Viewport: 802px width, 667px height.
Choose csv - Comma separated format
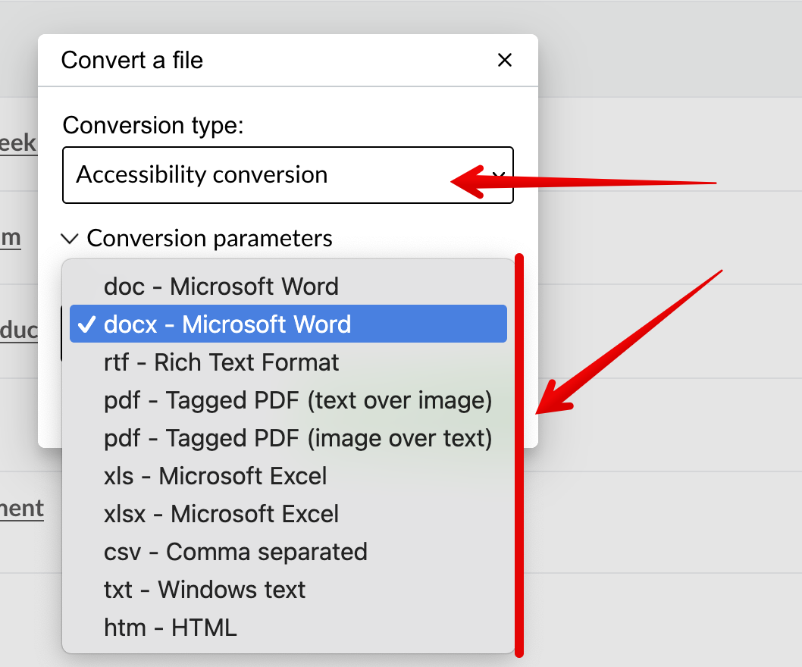coord(235,552)
